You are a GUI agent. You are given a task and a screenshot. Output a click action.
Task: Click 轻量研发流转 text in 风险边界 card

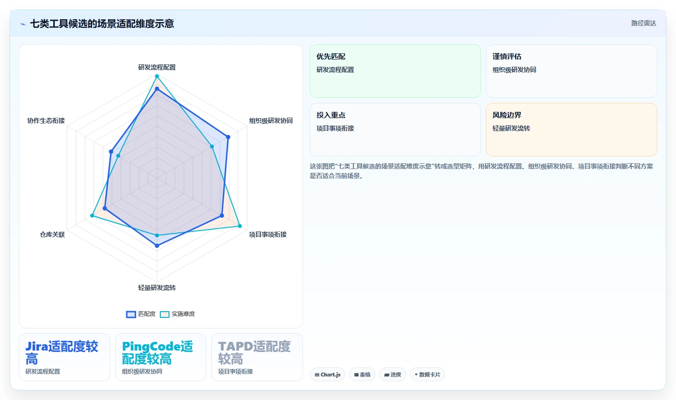pos(511,128)
